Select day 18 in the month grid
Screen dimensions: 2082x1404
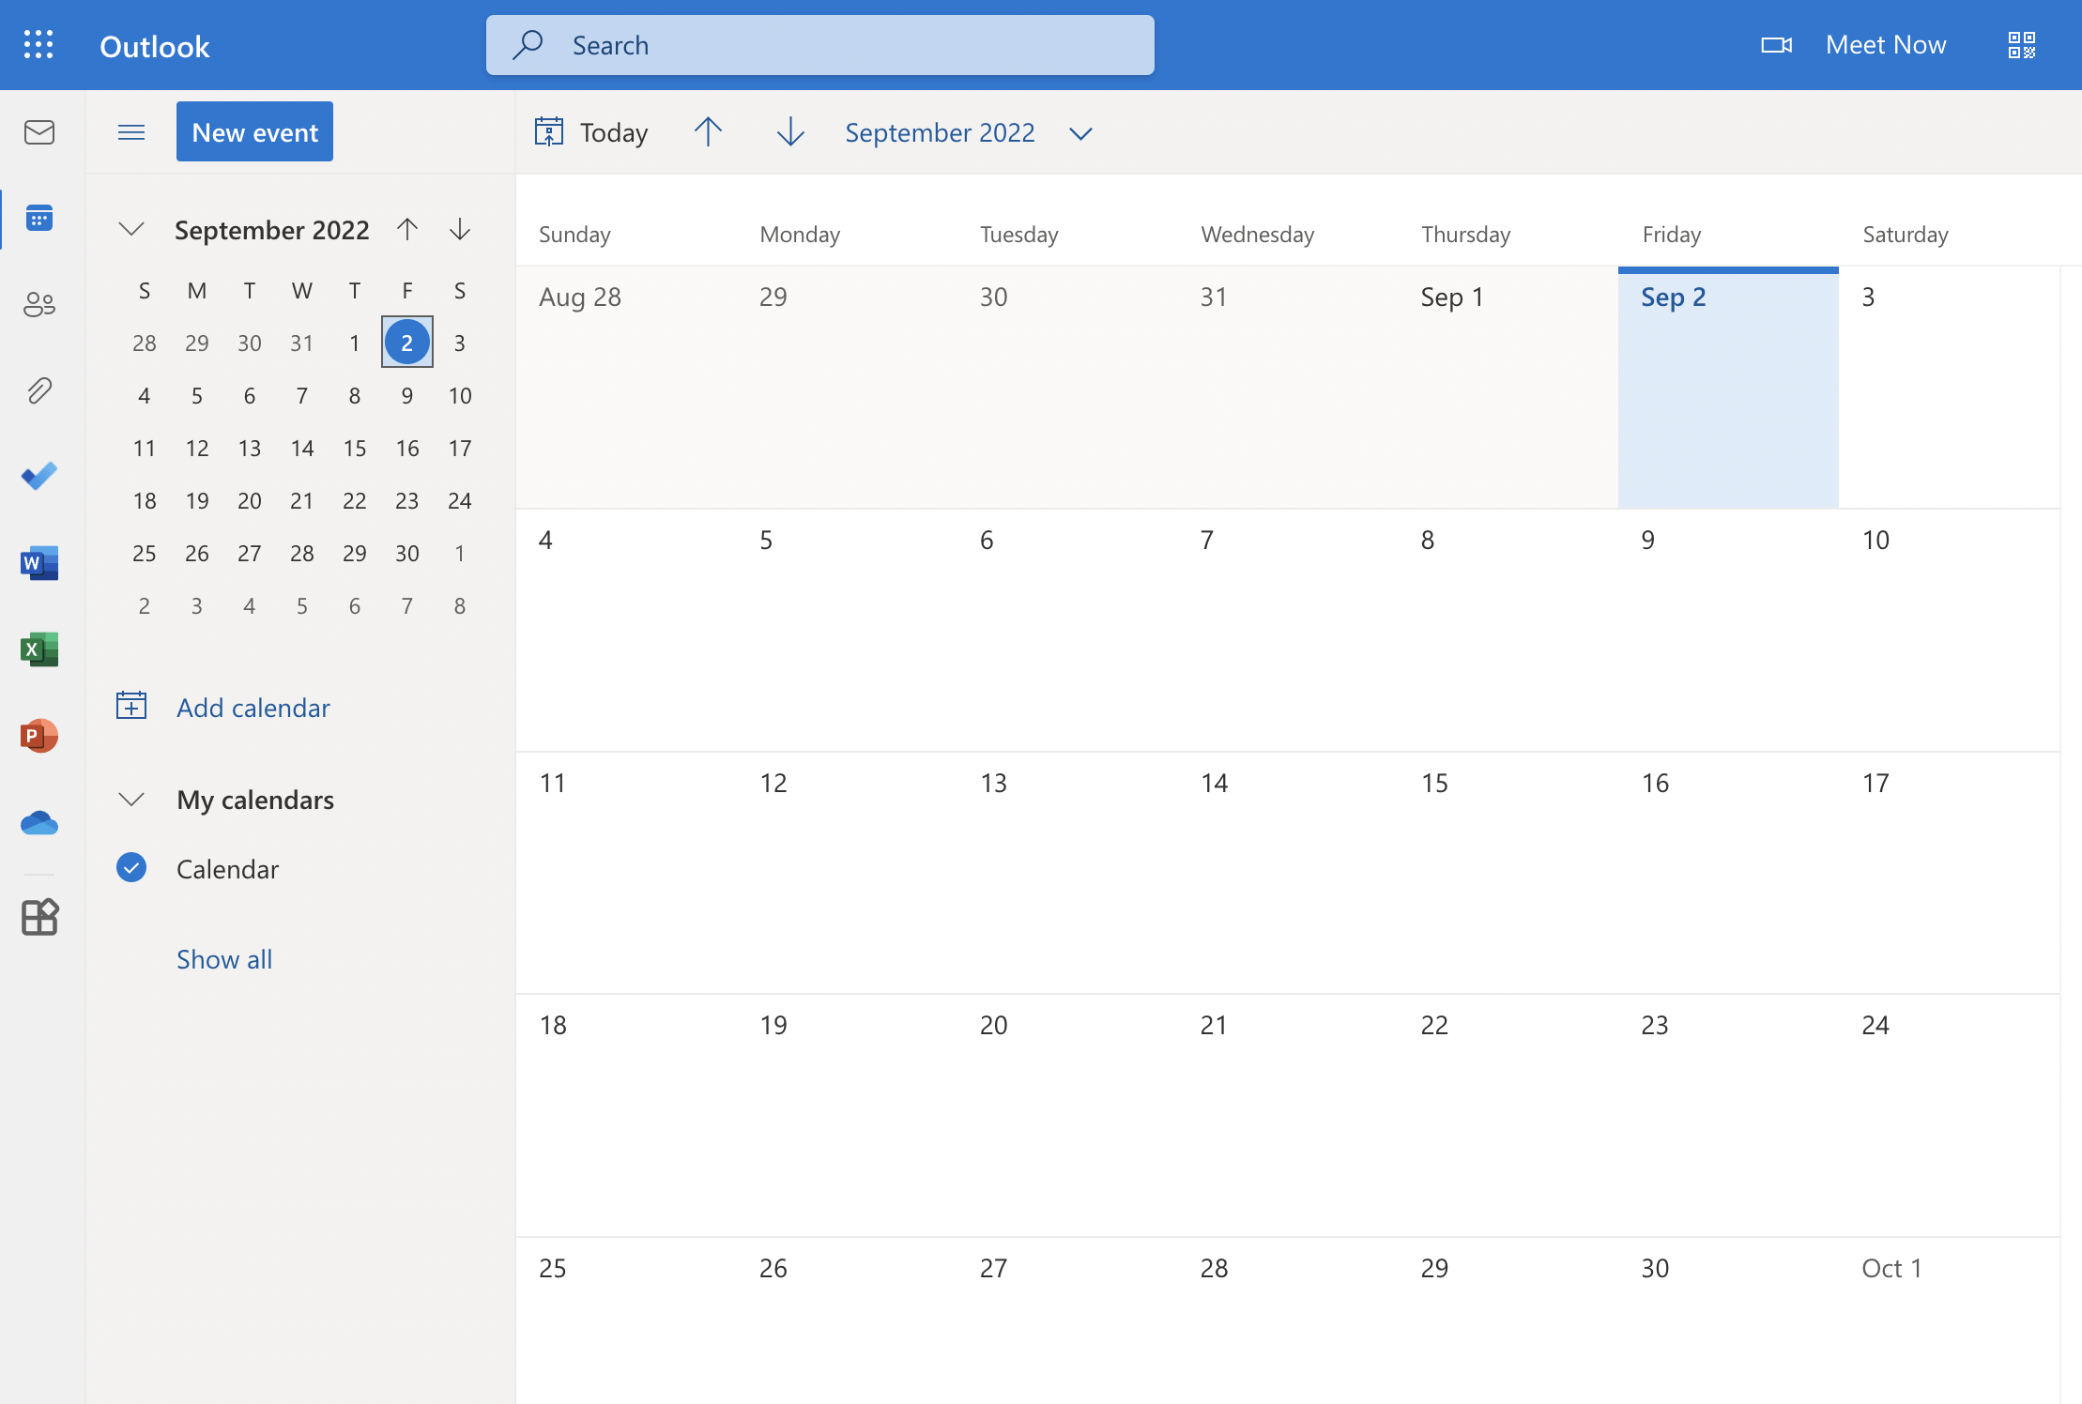626,1115
